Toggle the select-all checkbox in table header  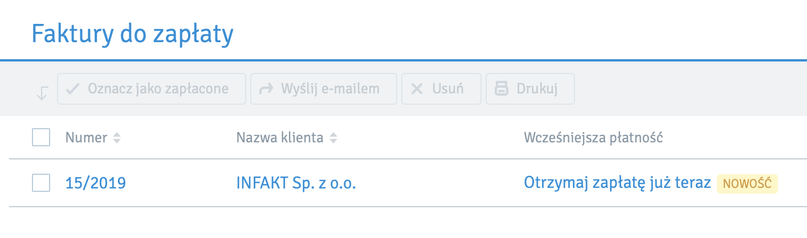coord(41,138)
